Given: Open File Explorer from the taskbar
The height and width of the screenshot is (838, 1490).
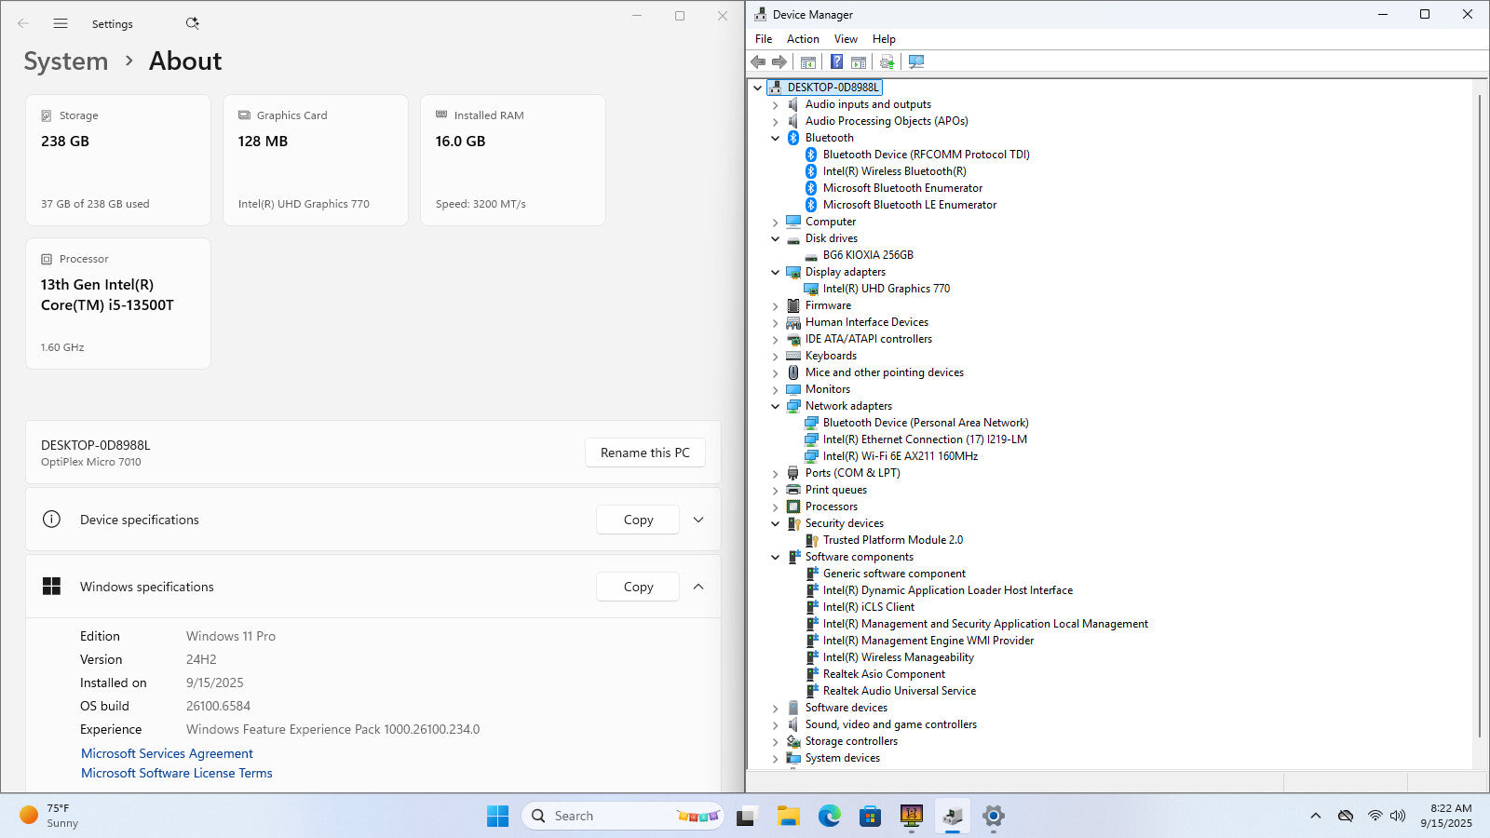Looking at the screenshot, I should [x=789, y=816].
